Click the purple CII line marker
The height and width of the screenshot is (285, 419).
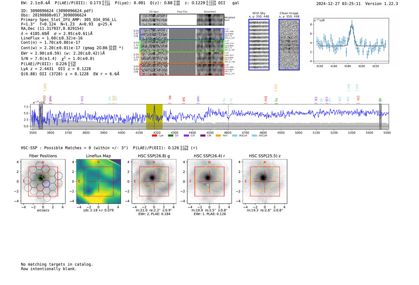point(316,100)
